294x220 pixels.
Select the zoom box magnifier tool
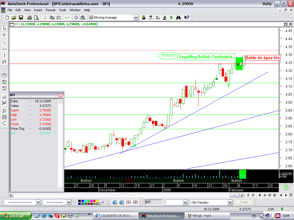tap(83, 17)
